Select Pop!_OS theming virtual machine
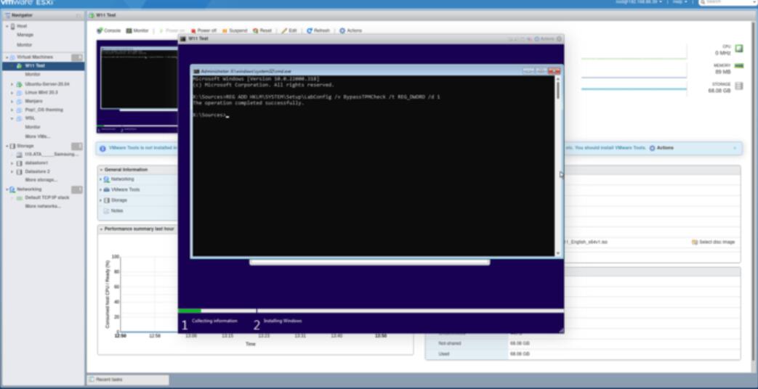Viewport: 758px width, 389px height. (x=44, y=110)
